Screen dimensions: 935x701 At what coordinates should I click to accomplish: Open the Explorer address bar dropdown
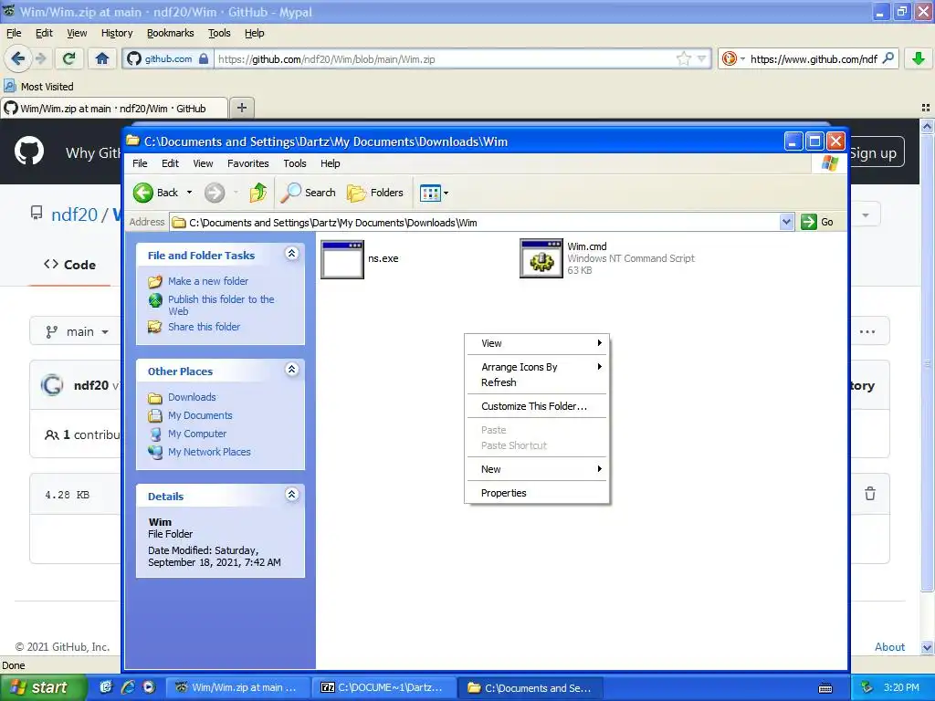tap(786, 222)
